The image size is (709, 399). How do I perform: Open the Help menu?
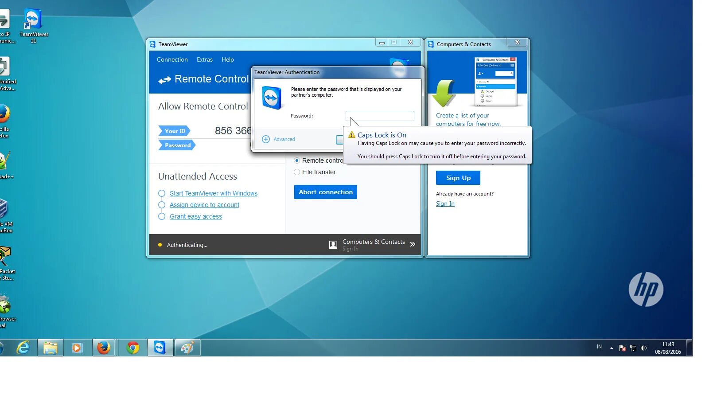(227, 59)
